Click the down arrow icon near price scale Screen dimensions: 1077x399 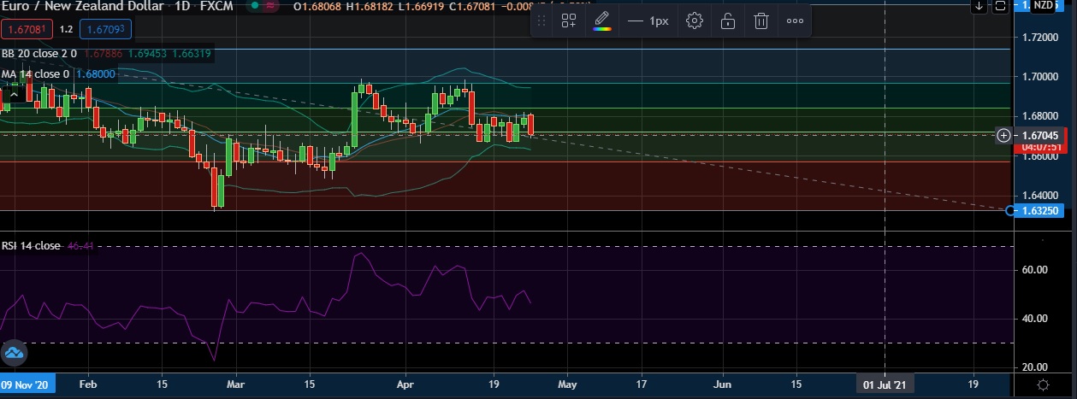(x=979, y=6)
